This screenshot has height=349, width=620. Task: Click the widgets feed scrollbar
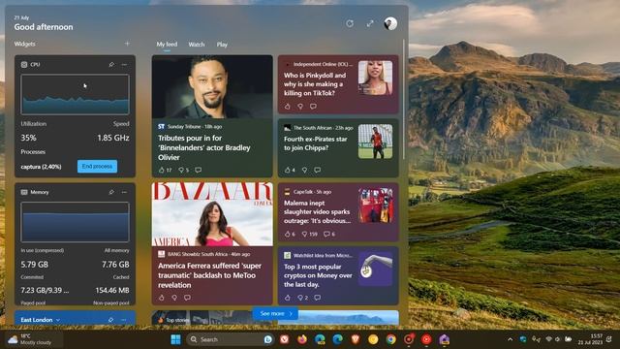point(404,99)
